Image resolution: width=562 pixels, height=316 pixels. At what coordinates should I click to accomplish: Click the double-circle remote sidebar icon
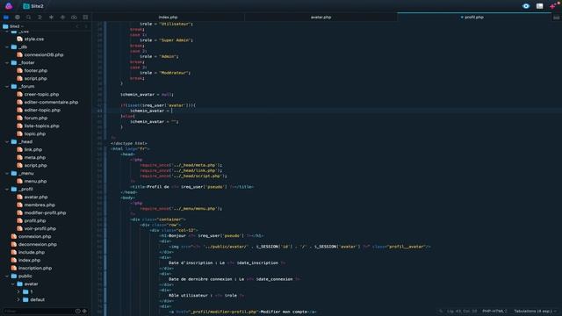(74, 18)
